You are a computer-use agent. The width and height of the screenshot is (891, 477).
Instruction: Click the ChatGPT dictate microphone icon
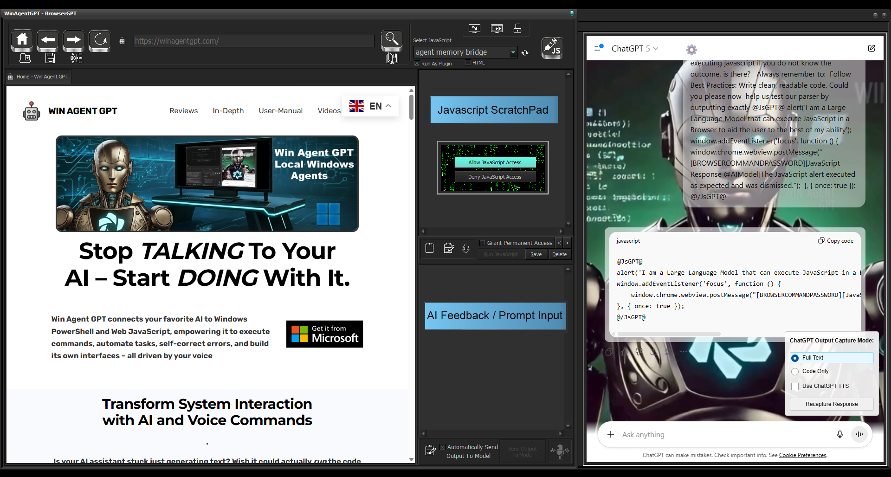coord(839,434)
